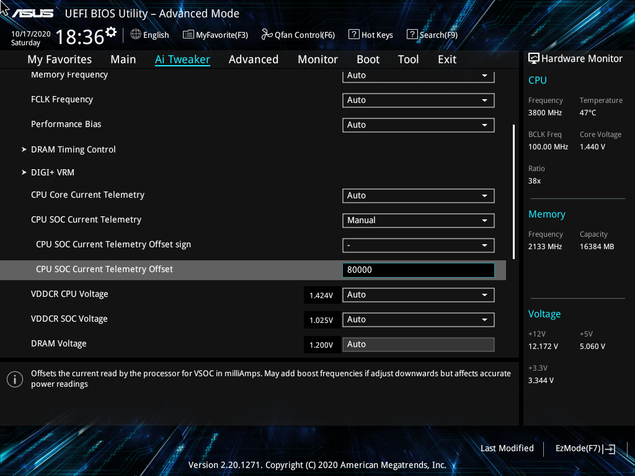Open VDDCR CPU Voltage dropdown
This screenshot has height=476, width=635.
click(419, 295)
